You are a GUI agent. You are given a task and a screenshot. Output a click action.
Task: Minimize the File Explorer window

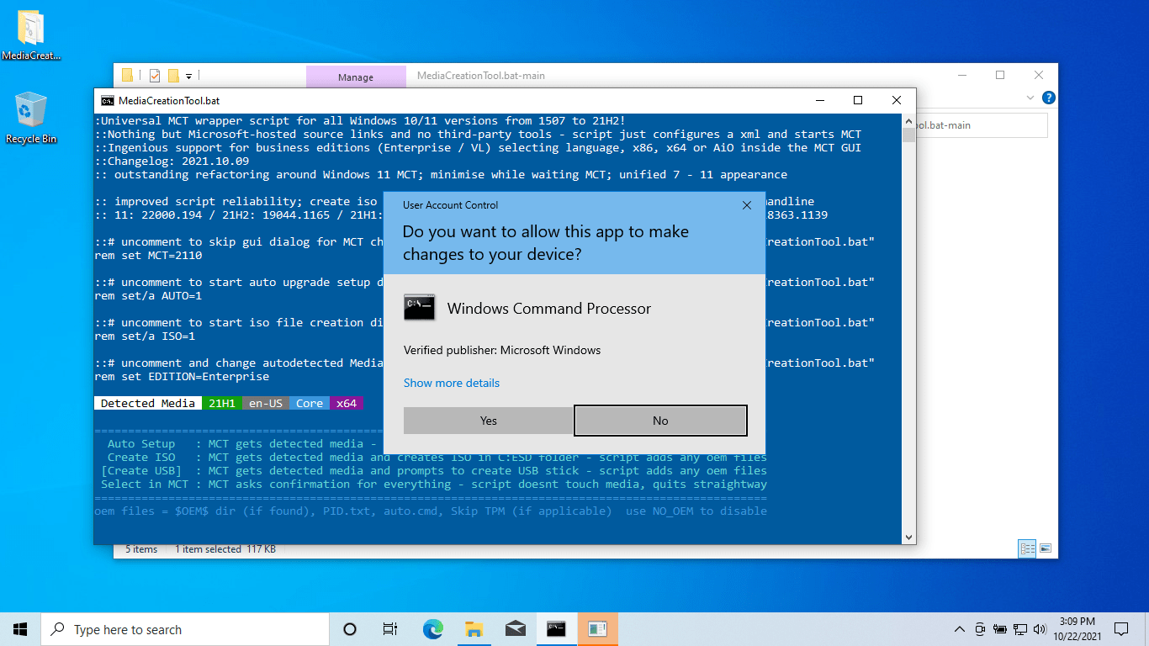tap(961, 75)
